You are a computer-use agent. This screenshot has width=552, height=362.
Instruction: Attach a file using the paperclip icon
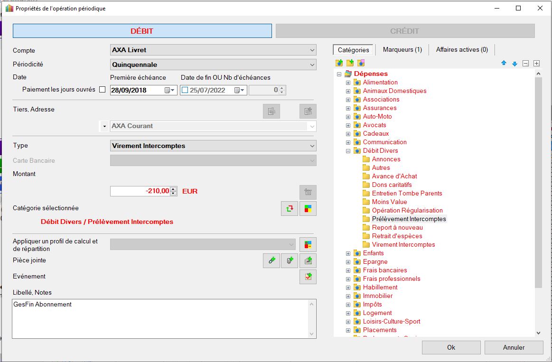(290, 260)
